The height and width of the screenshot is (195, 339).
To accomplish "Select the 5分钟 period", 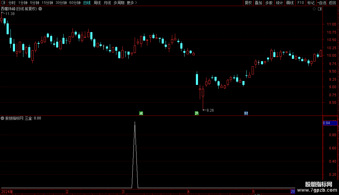I will pyautogui.click(x=34, y=3).
